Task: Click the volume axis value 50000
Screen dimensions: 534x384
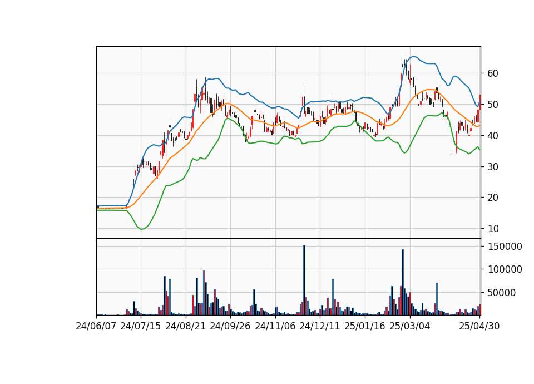Action: click(x=502, y=293)
